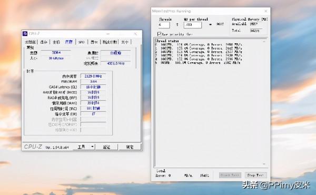Click the tRCD delay value field

(x=93, y=92)
